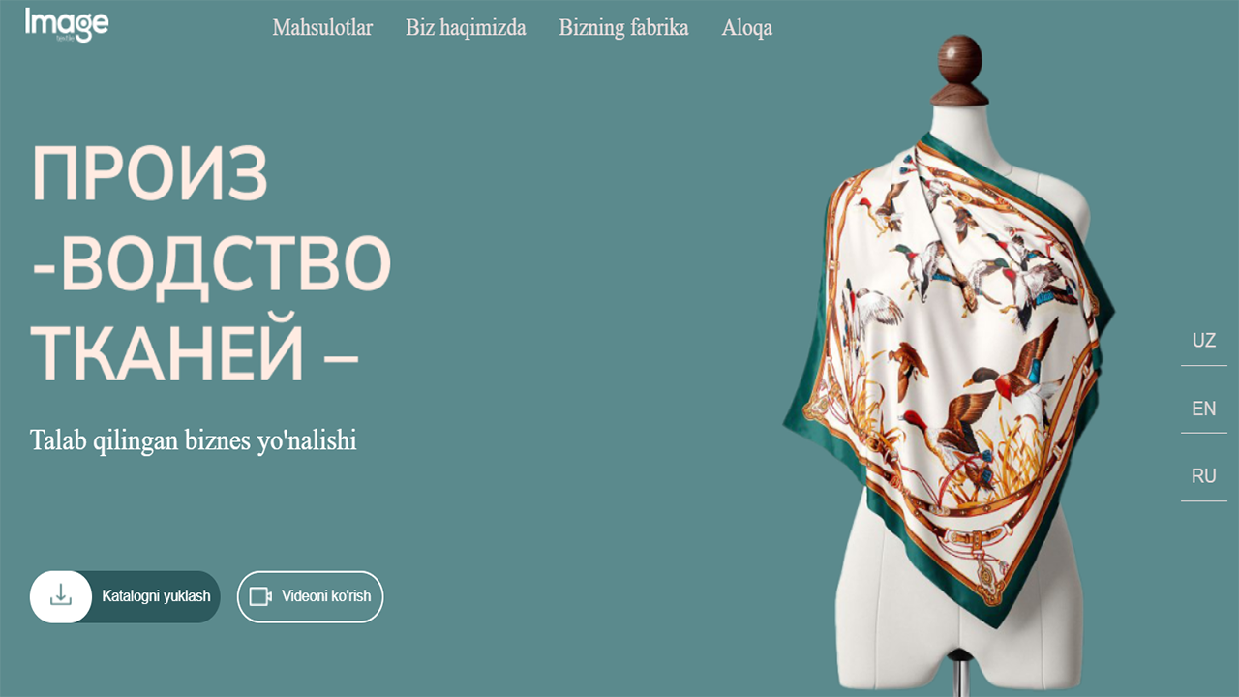Click the Image logo in header

click(67, 24)
